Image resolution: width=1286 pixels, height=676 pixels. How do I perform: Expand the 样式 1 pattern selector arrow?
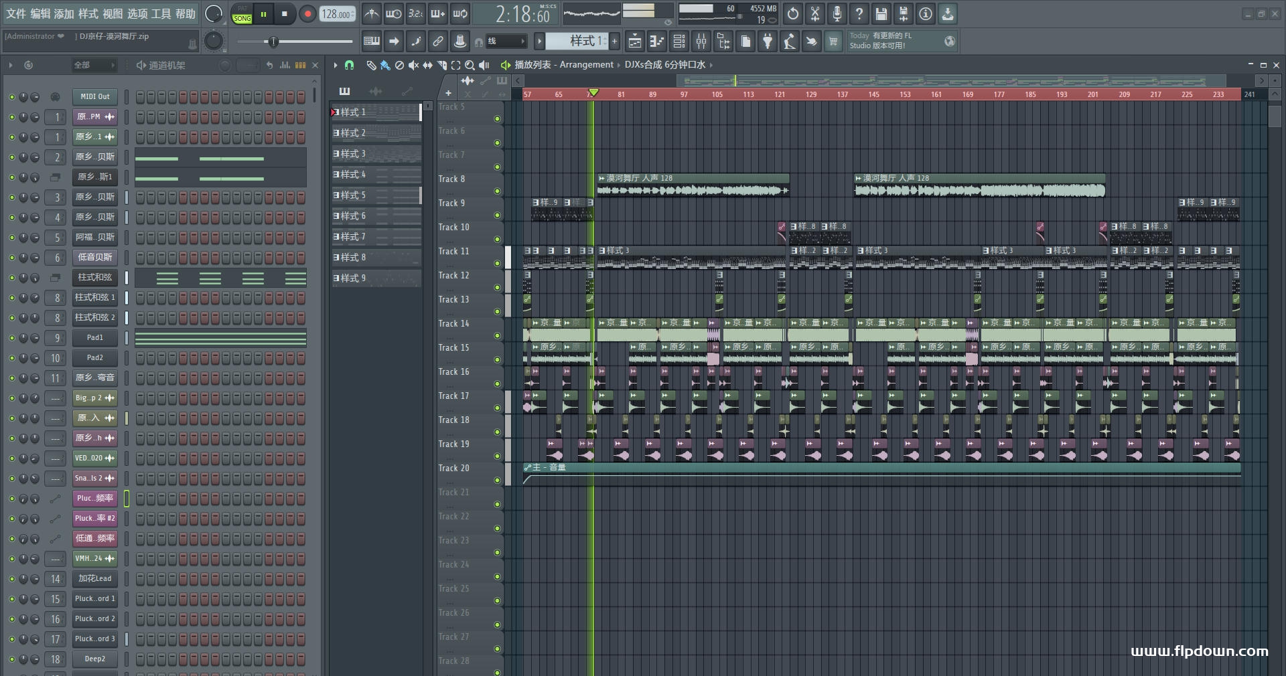pos(539,41)
